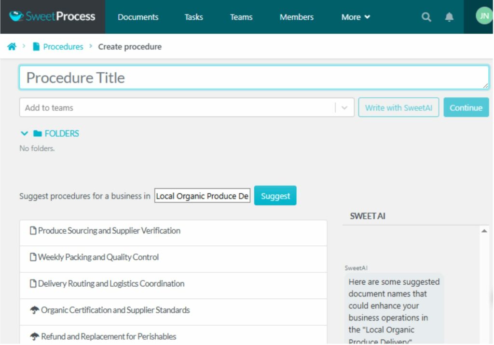Select Organic Certification and Supplier Standards suggestion
The height and width of the screenshot is (345, 494).
coord(173,312)
